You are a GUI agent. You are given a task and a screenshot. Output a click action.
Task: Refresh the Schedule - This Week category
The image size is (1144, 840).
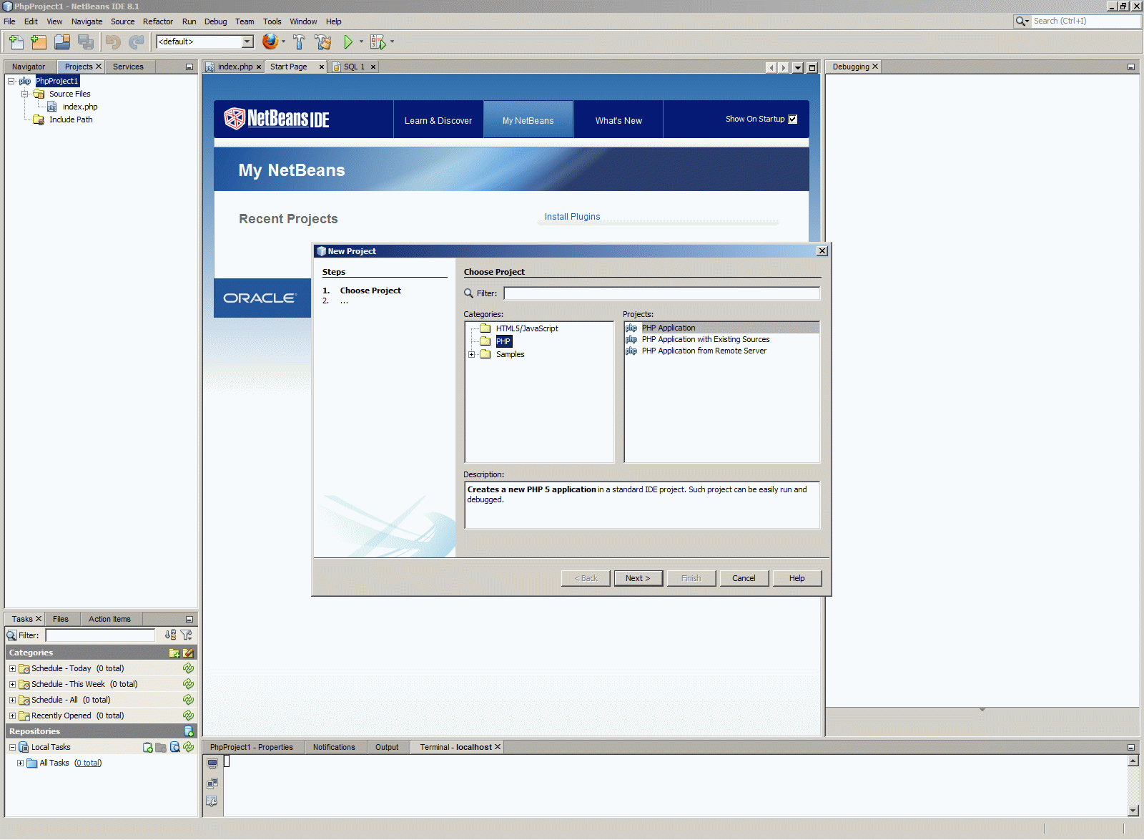pos(188,684)
